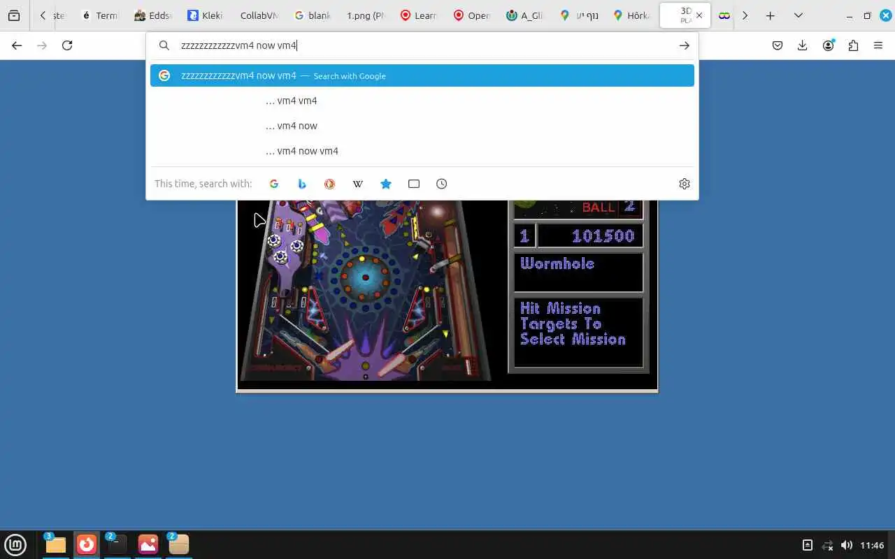The image size is (895, 559).
Task: Switch to the Hörka Google Maps tab
Action: (x=631, y=15)
